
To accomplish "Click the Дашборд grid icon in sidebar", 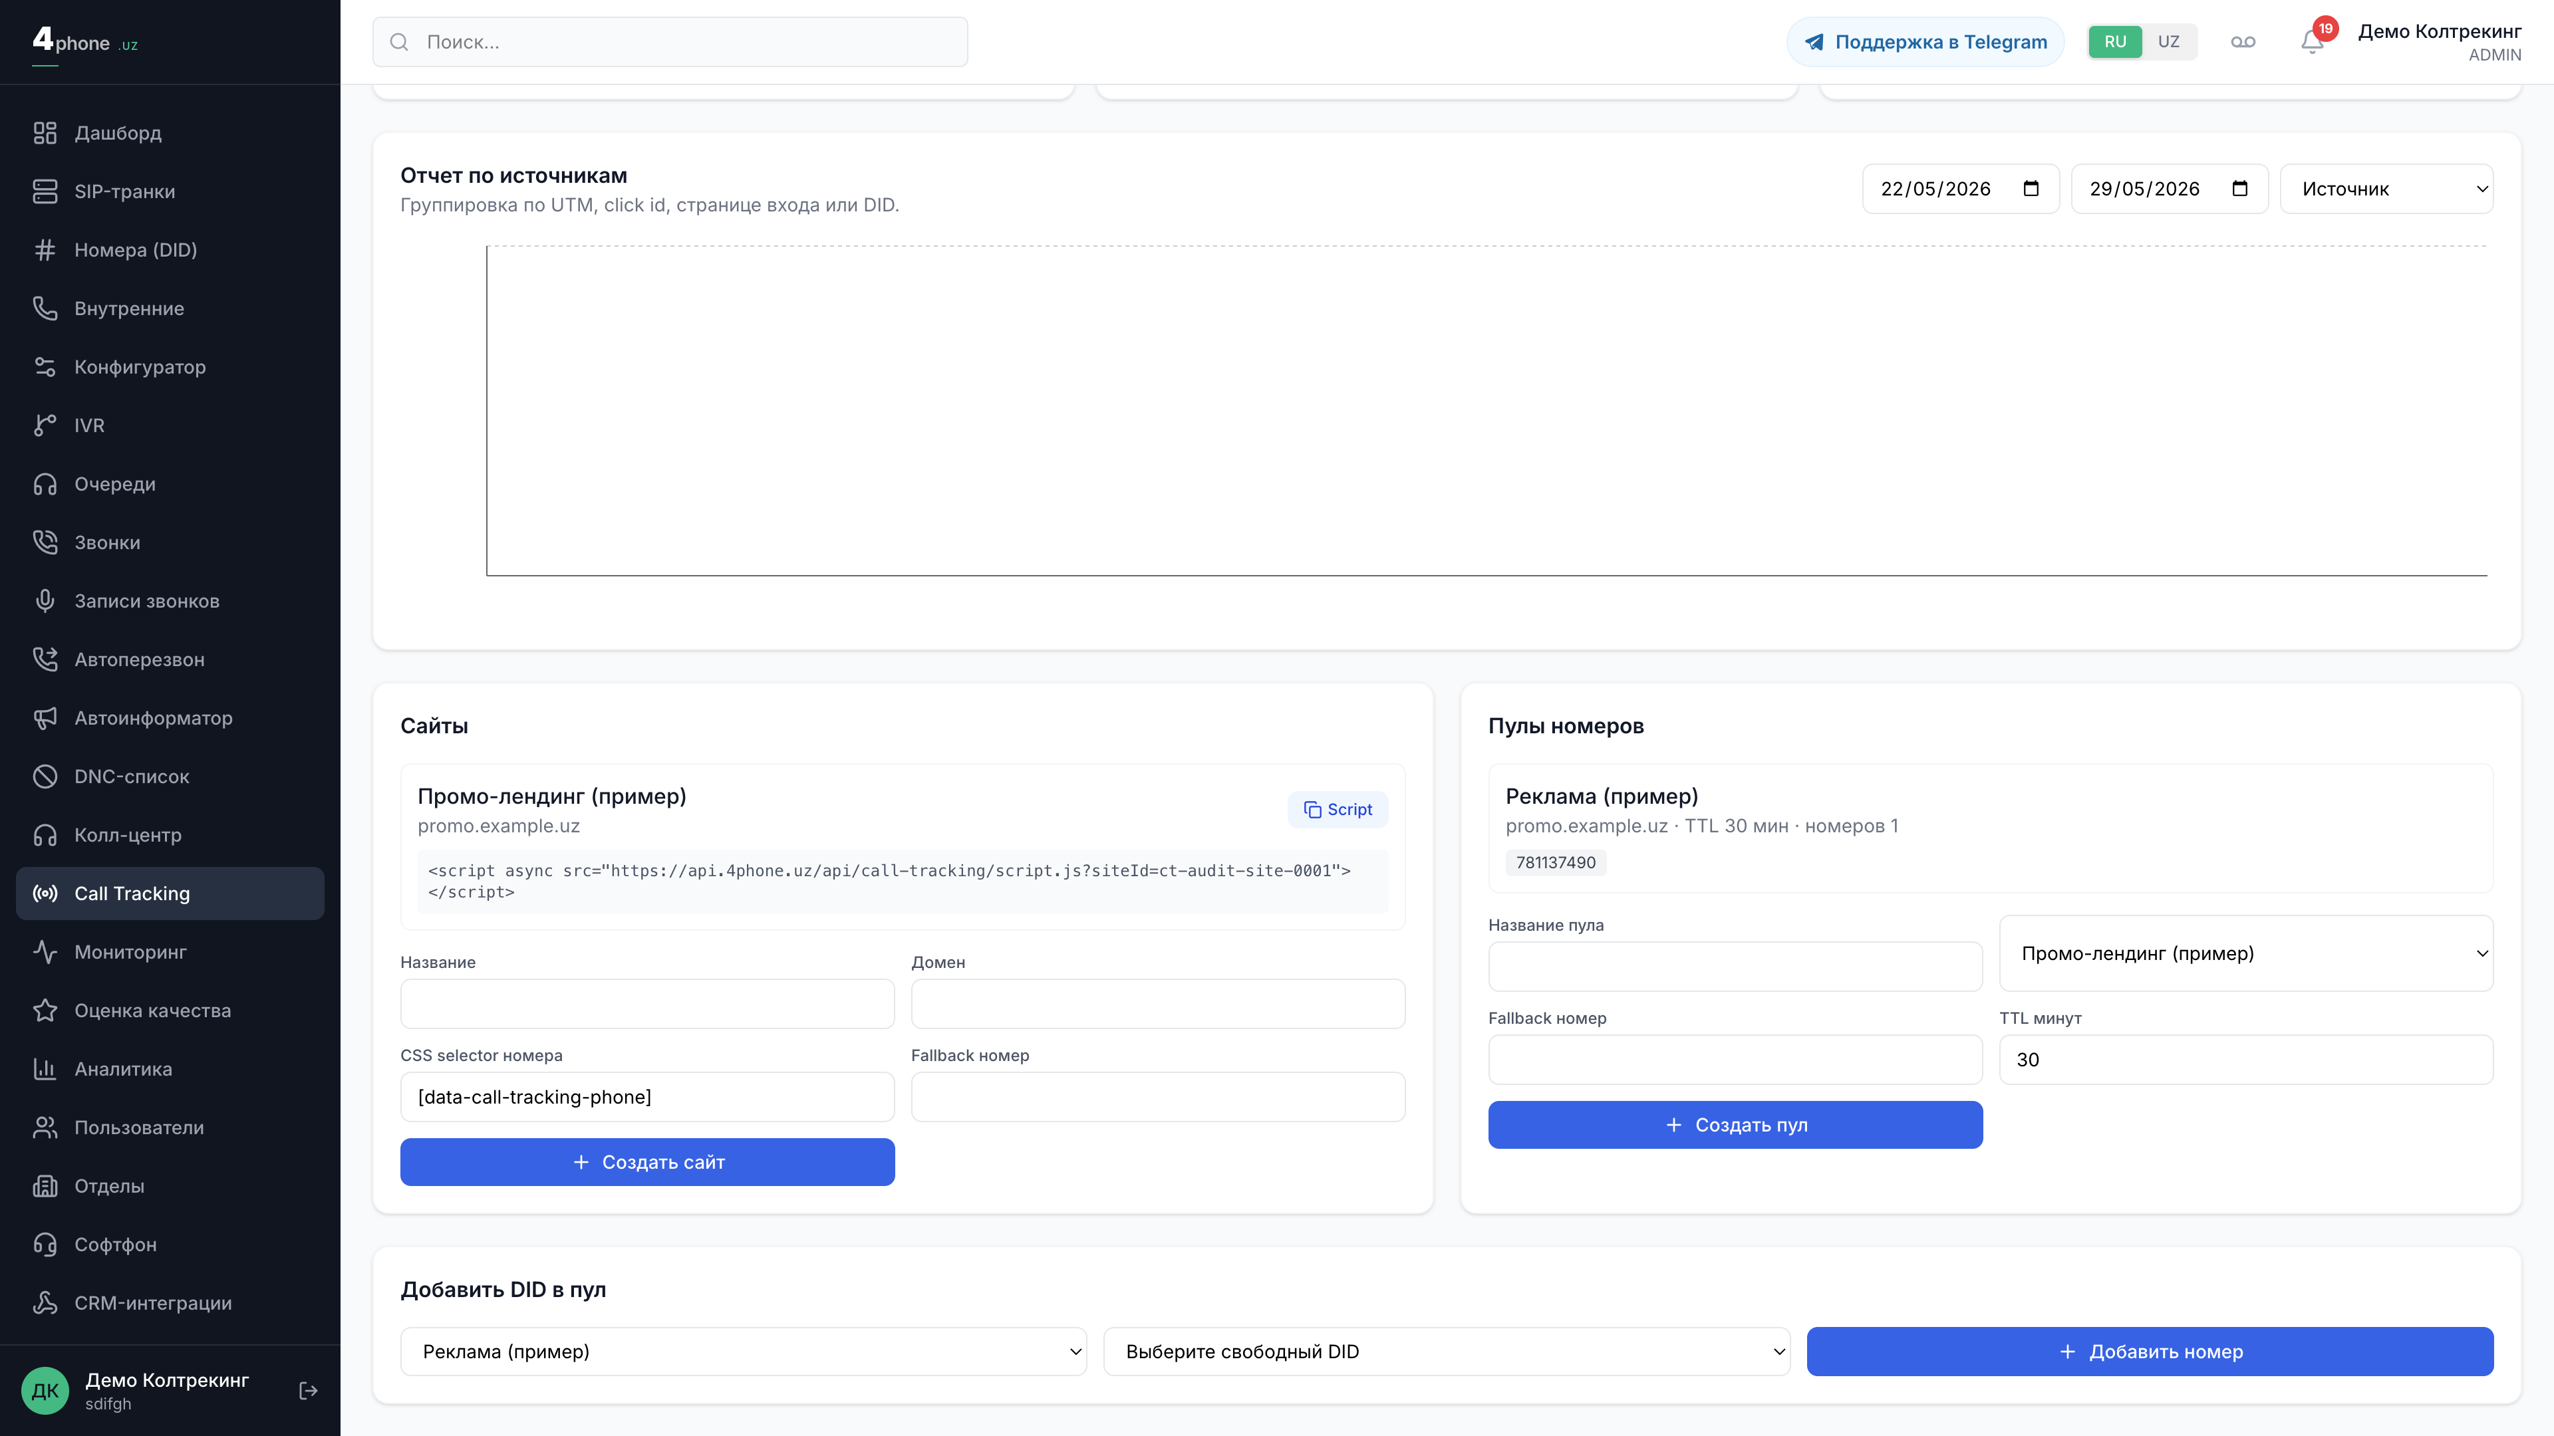I will pyautogui.click(x=45, y=133).
